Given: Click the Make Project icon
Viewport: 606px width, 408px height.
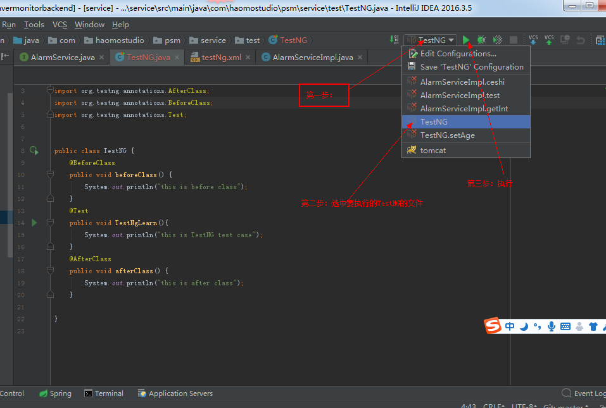Looking at the screenshot, I should pyautogui.click(x=394, y=40).
